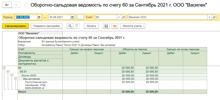This screenshot has width=220, height=100.
Task: Collapse the 60.01 subaccount group
Action: point(8,71)
